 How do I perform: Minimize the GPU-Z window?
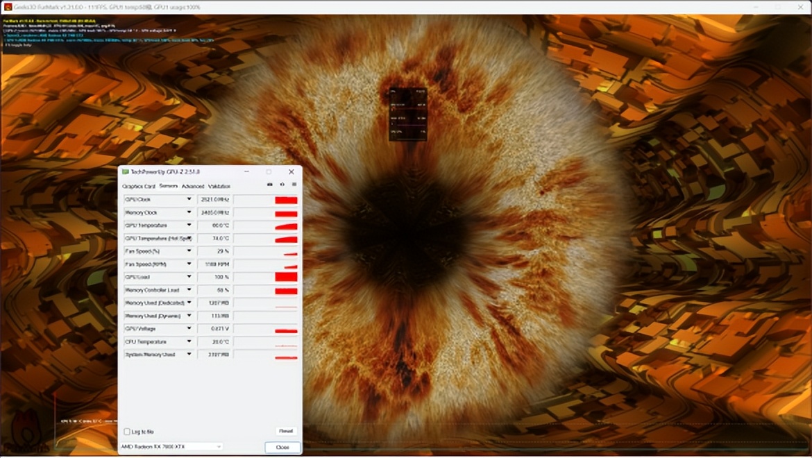tap(246, 172)
